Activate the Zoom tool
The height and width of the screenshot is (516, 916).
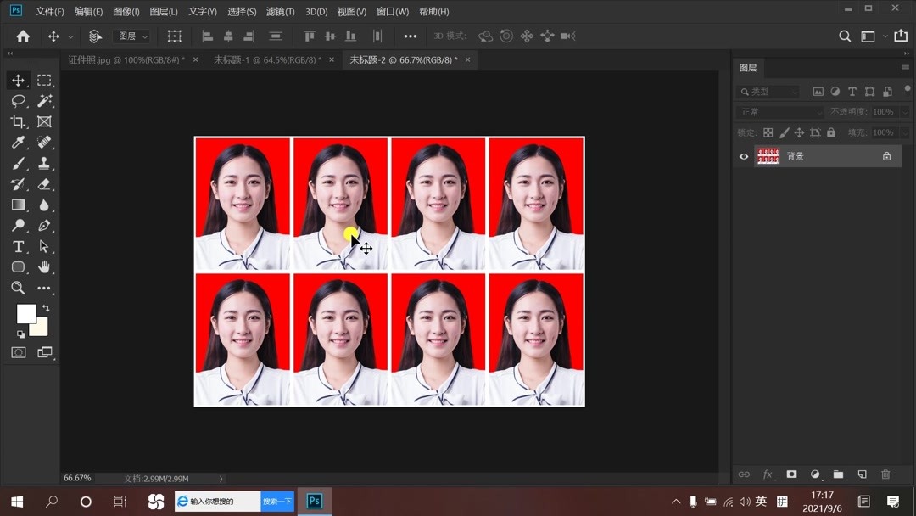(18, 288)
